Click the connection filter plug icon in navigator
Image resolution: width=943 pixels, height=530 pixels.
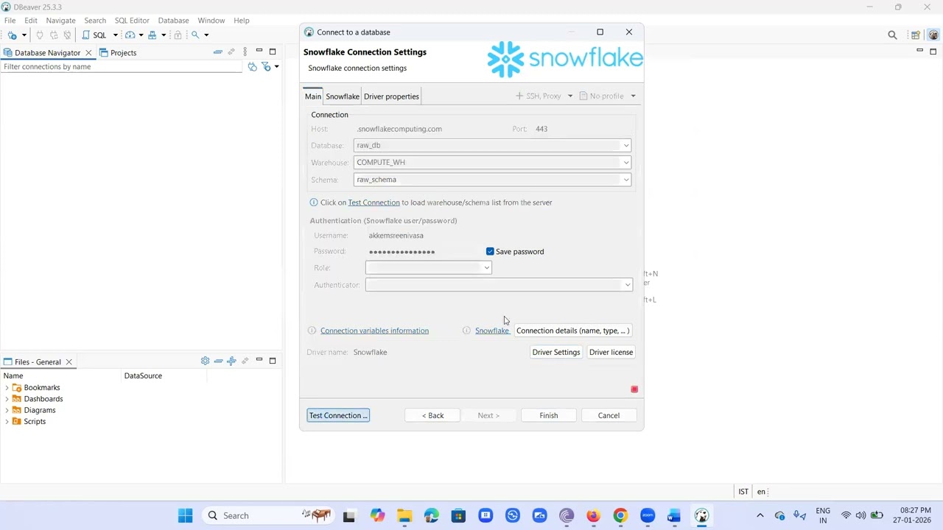252,67
